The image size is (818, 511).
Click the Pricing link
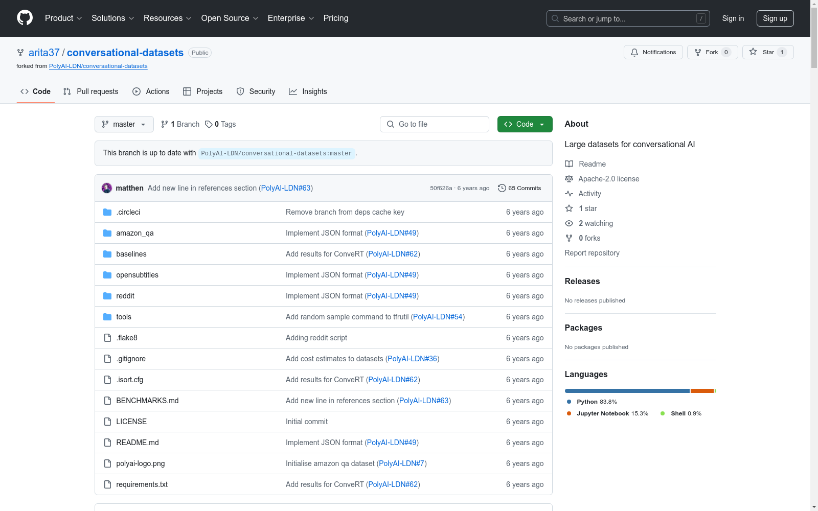pyautogui.click(x=336, y=18)
